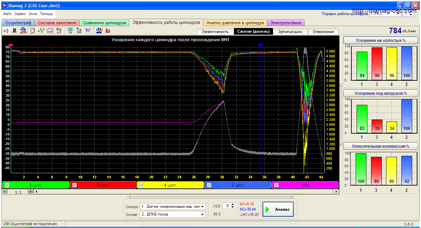The height and width of the screenshot is (228, 421).
Task: Click the horizontal scrollbar left arrow
Action: click(x=36, y=192)
